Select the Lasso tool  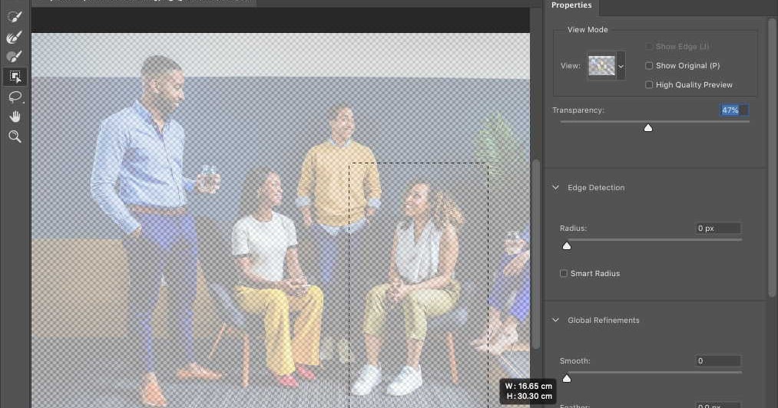(x=15, y=97)
